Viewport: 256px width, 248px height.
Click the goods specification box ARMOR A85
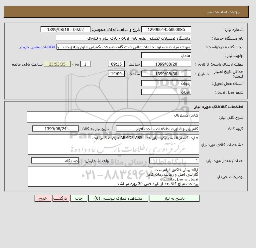pos(113,144)
